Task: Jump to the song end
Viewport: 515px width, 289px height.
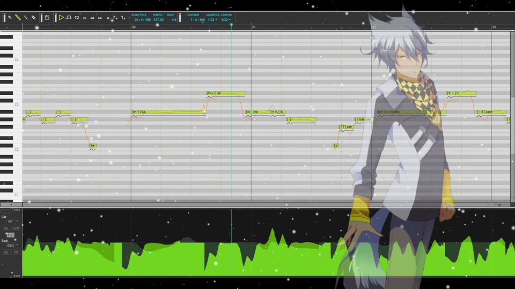Action: [108, 18]
